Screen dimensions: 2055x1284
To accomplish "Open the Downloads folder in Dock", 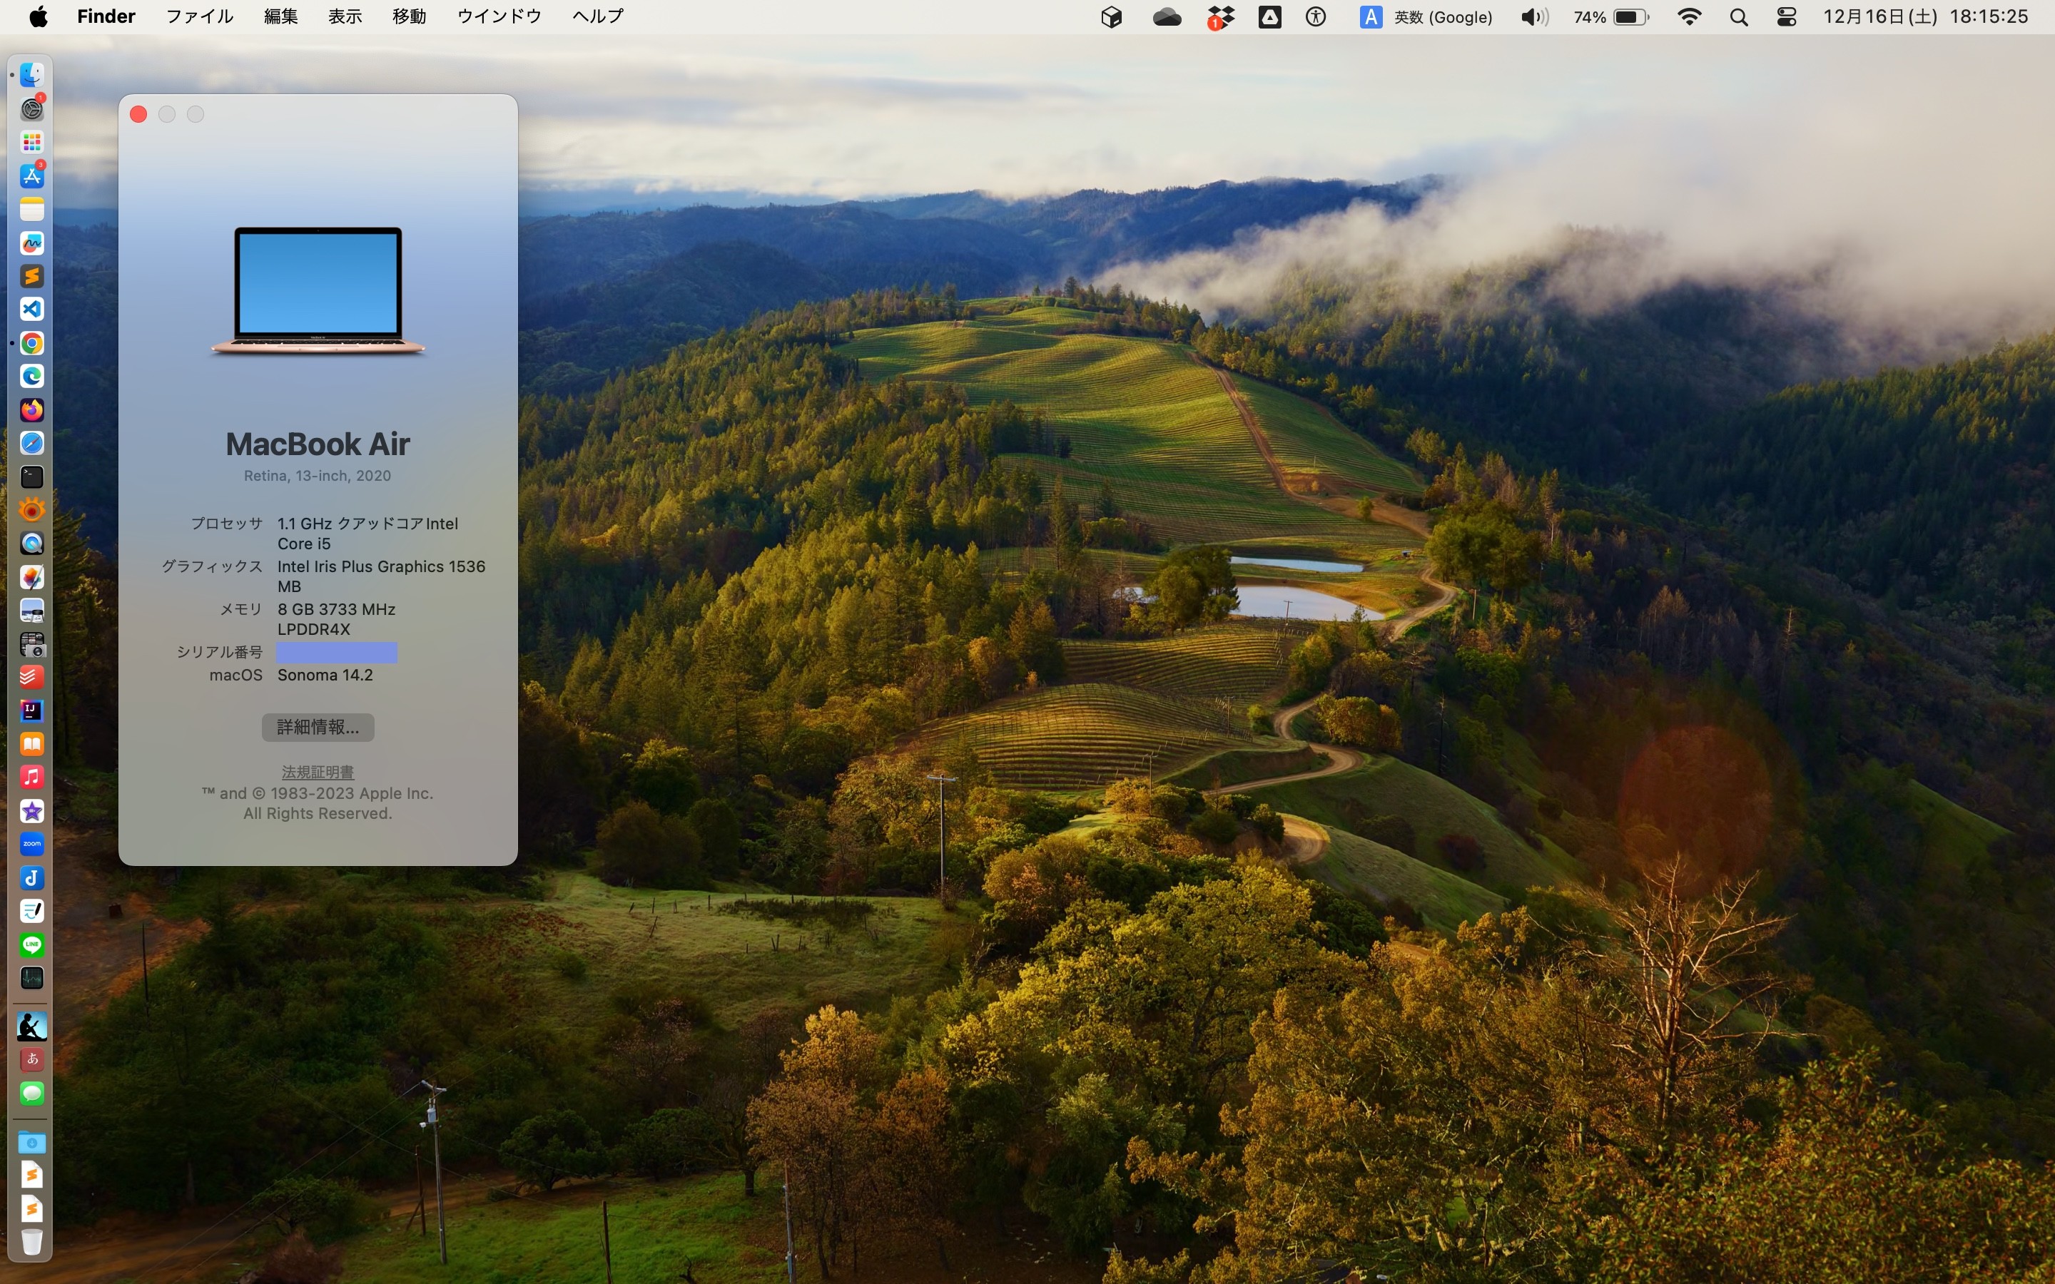I will tap(32, 1143).
